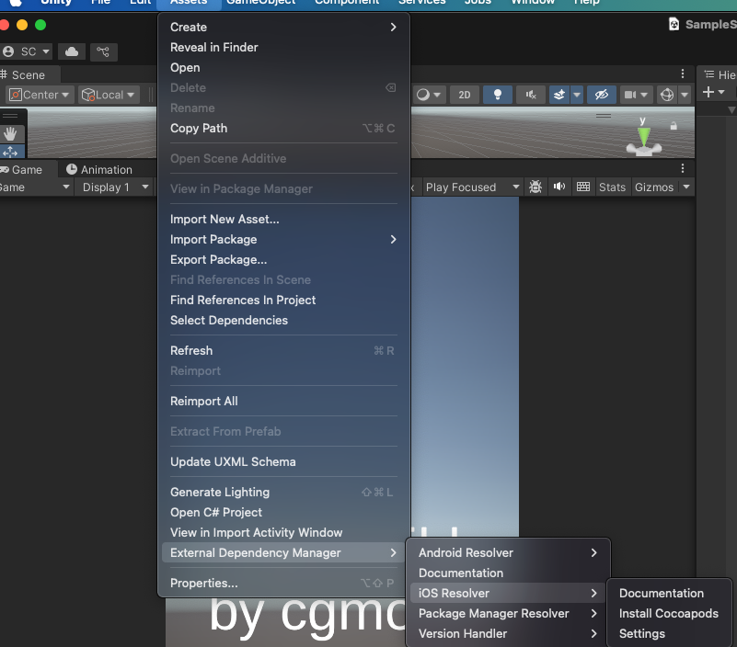The image size is (737, 647).
Task: Select Copy Path menu entry
Action: click(283, 128)
